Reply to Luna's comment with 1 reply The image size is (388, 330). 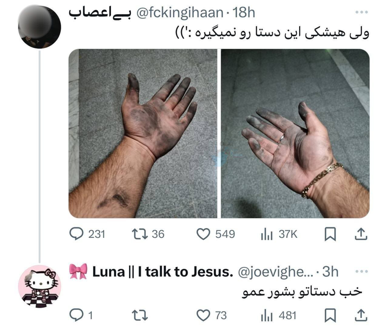77,315
